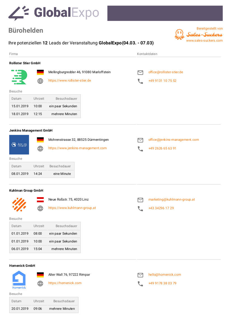
Task: Click the globe icon beside rollister-stier.de URL
Action: [40, 81]
